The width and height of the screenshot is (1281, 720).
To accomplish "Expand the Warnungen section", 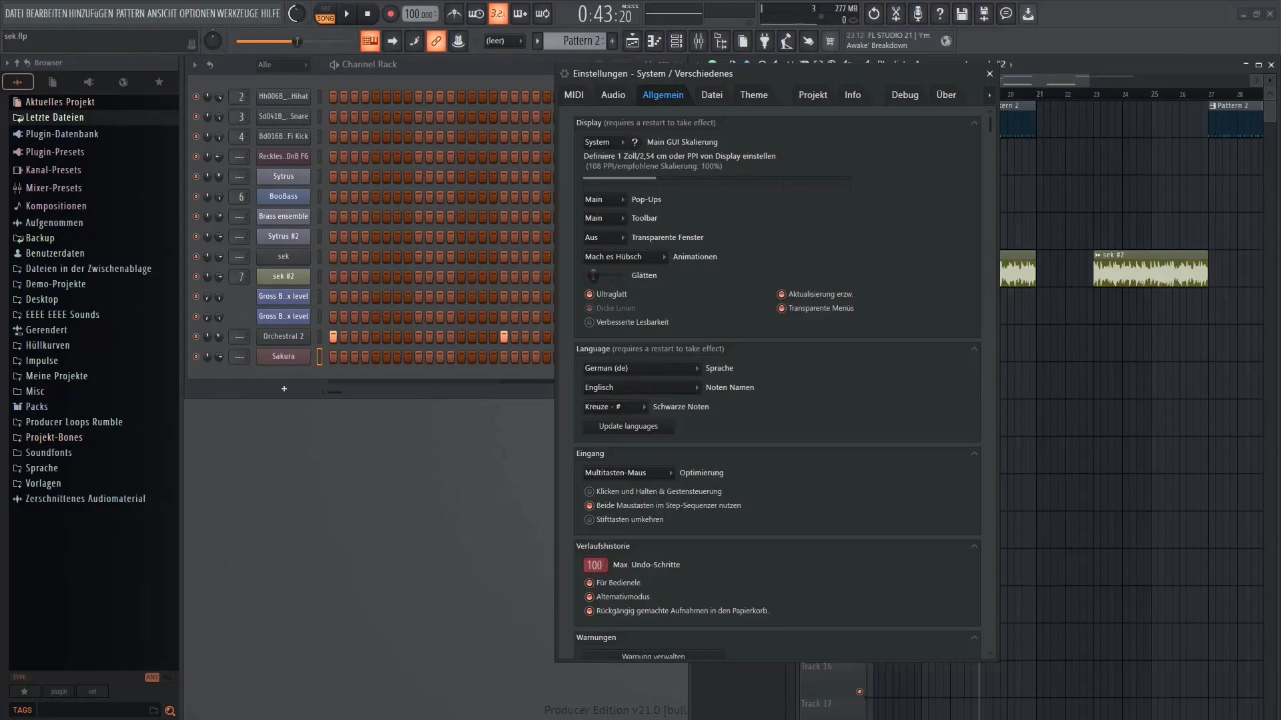I will click(x=975, y=637).
